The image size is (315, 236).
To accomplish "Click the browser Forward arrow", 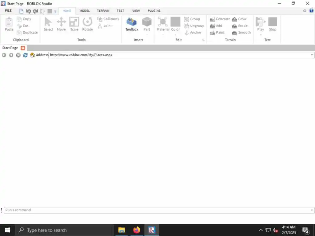I will (x=11, y=55).
